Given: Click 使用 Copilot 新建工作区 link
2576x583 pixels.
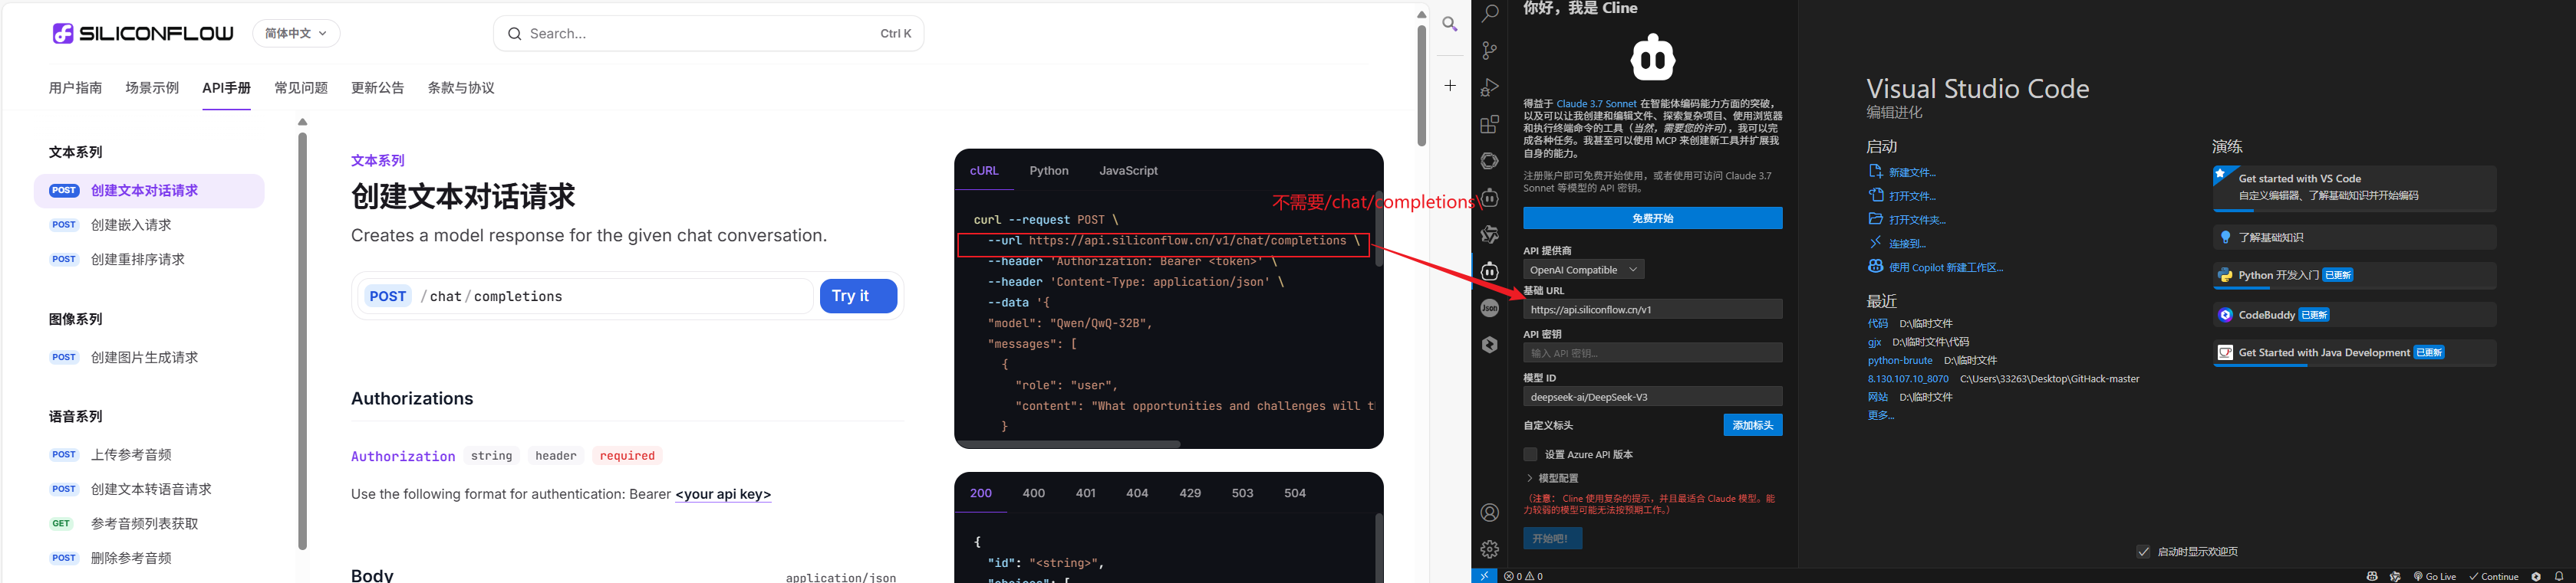Looking at the screenshot, I should pos(1945,267).
